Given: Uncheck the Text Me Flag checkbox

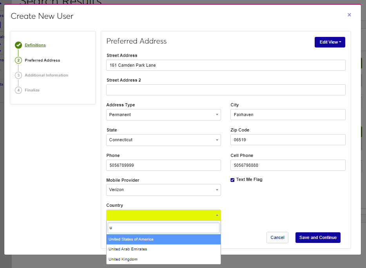Looking at the screenshot, I should 232,180.
